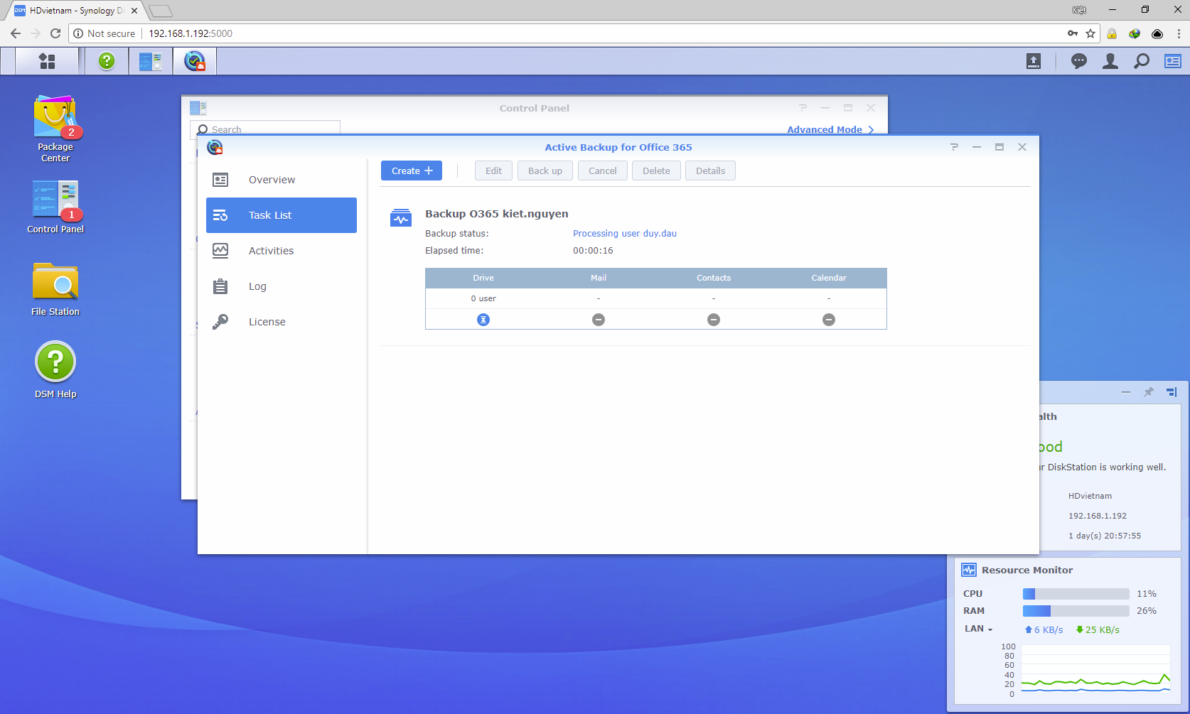Click the Details button
This screenshot has width=1190, height=714.
click(710, 171)
